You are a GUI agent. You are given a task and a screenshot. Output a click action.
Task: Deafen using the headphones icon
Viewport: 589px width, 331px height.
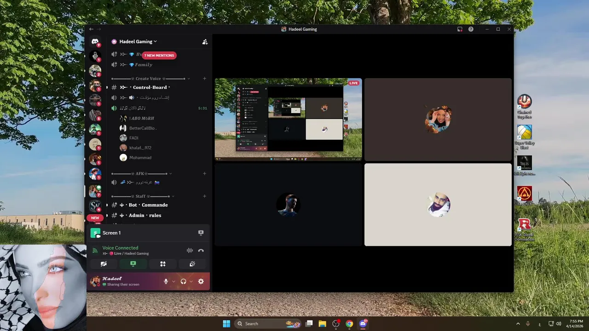pos(183,281)
